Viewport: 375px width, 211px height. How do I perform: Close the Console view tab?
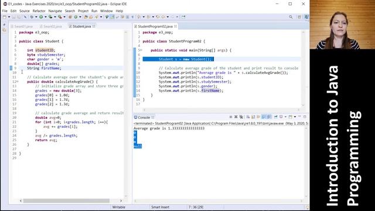pos(153,117)
